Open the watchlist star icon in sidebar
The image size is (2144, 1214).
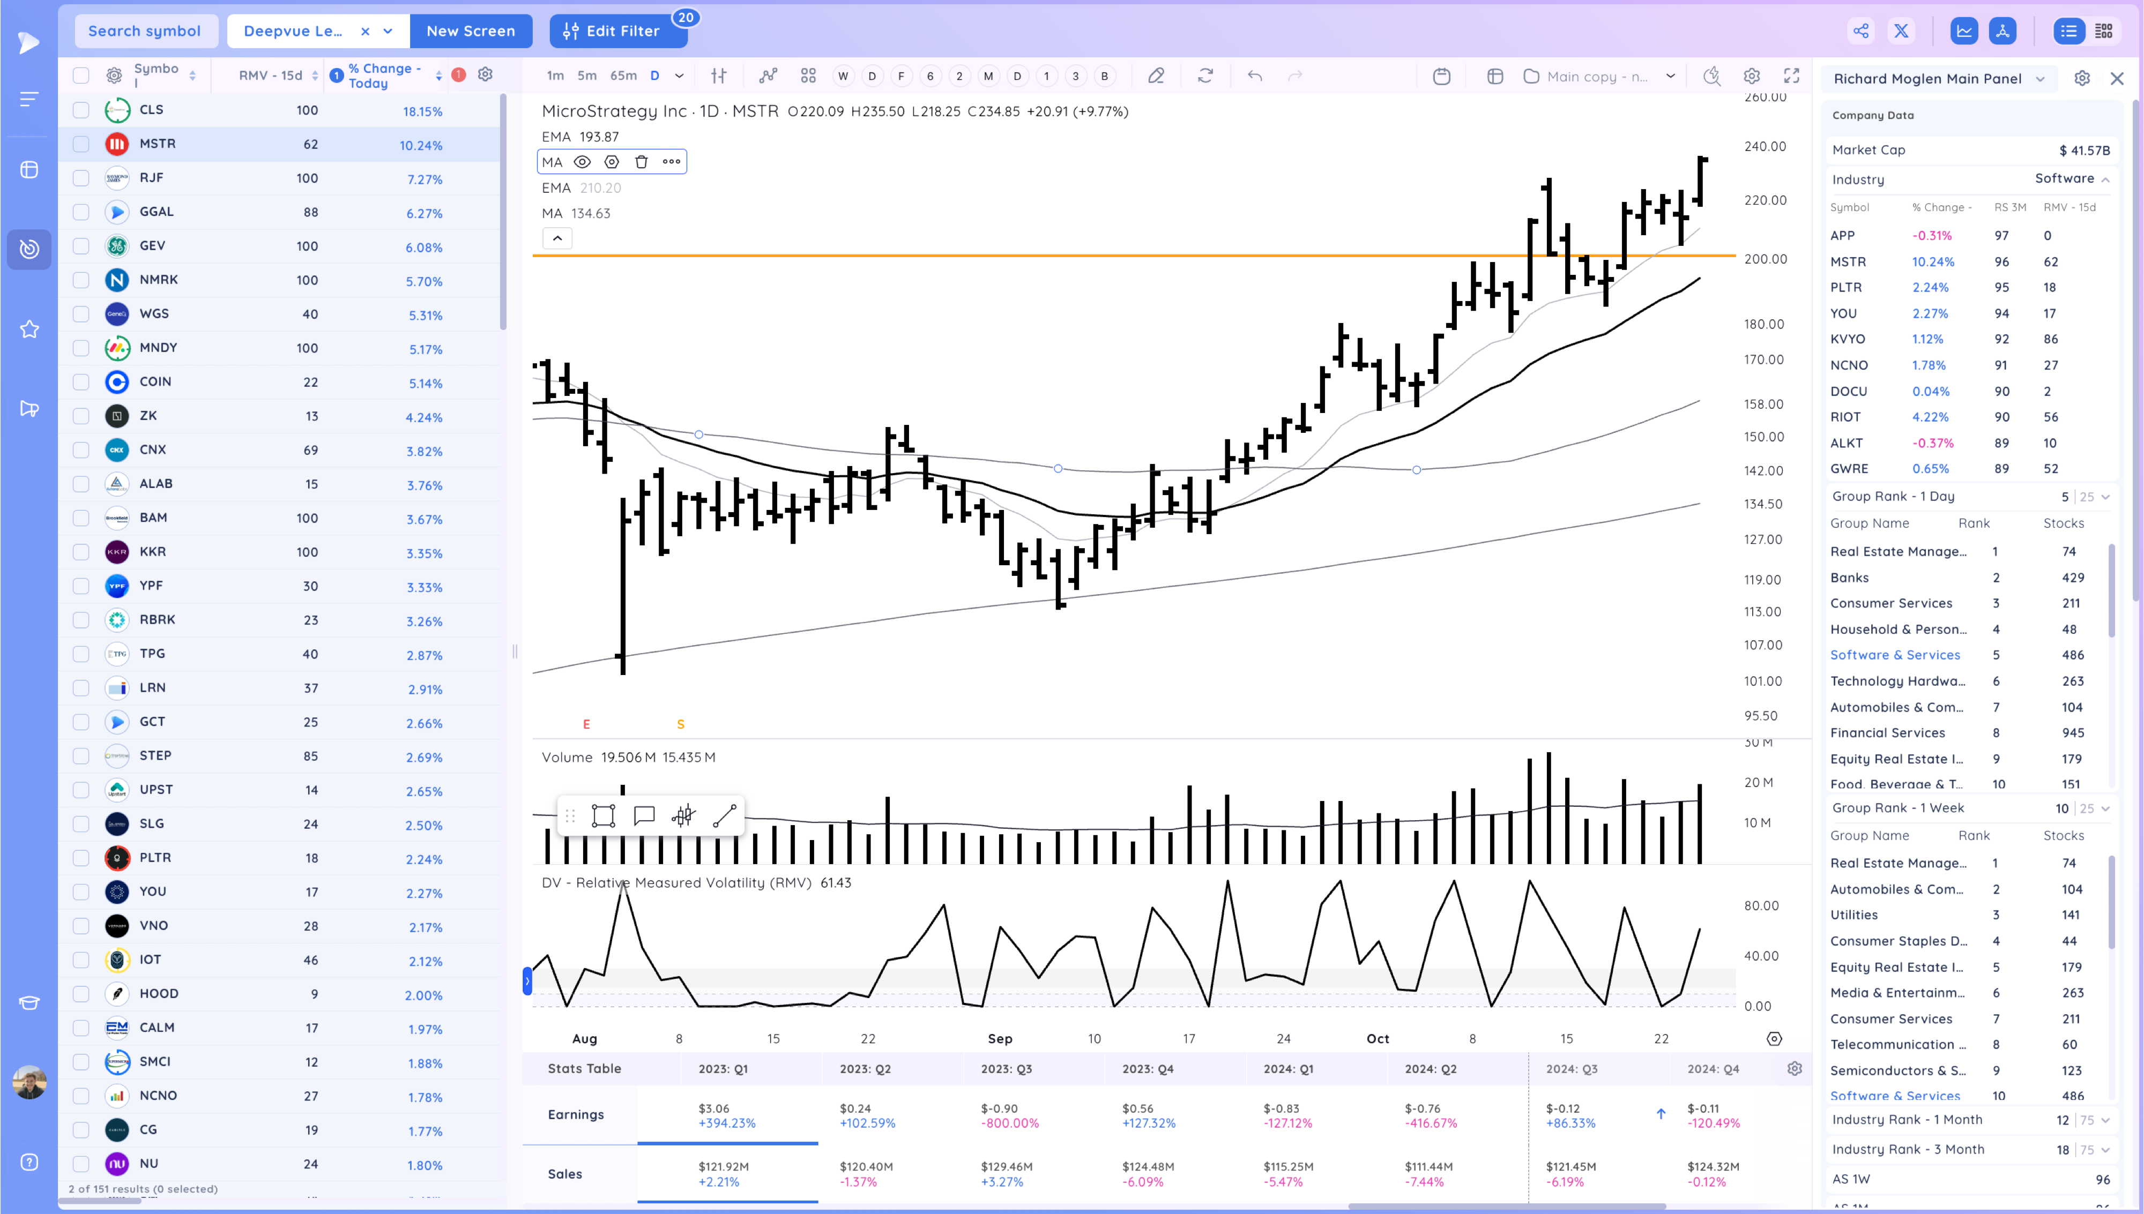click(x=29, y=328)
